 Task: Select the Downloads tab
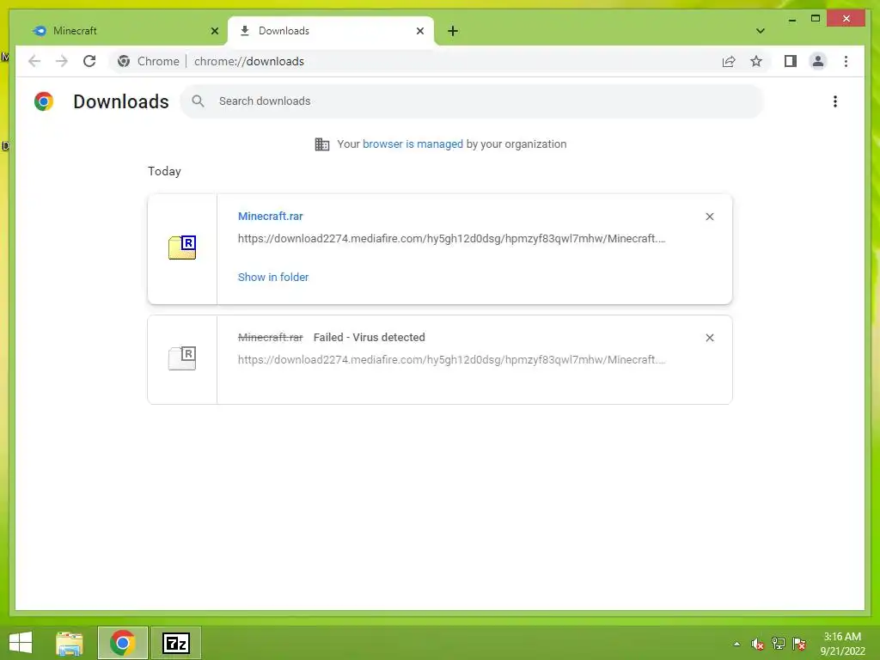(x=331, y=31)
